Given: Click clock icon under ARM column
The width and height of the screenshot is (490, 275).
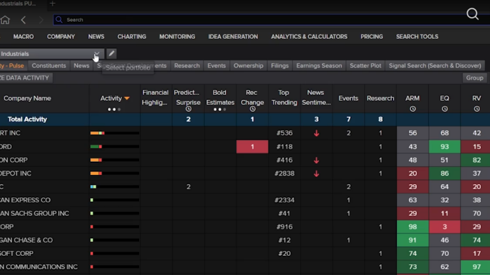Looking at the screenshot, I should point(412,109).
